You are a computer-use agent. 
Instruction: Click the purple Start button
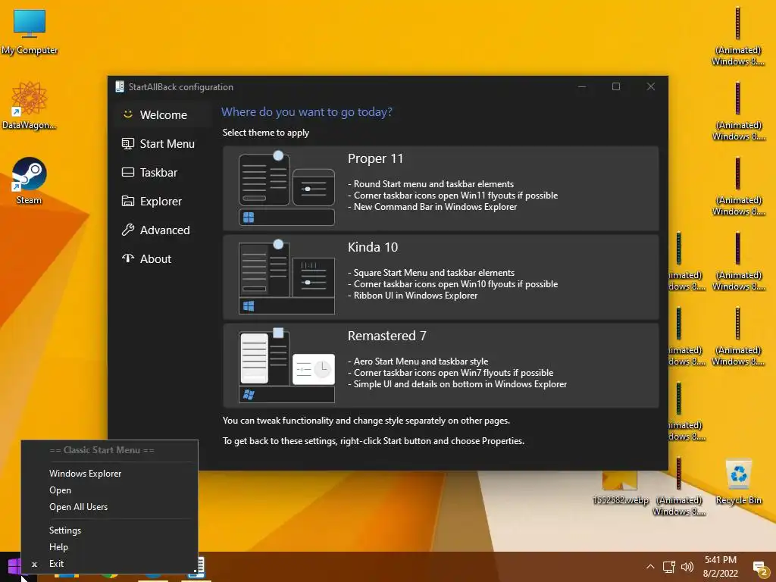click(14, 567)
